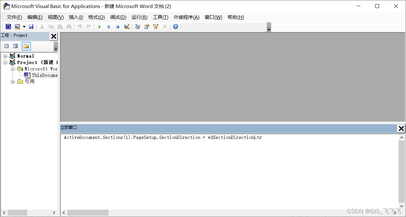Click immediate window vertical scrollbar down arrow
Viewport: 406px width, 217px height.
[402, 206]
